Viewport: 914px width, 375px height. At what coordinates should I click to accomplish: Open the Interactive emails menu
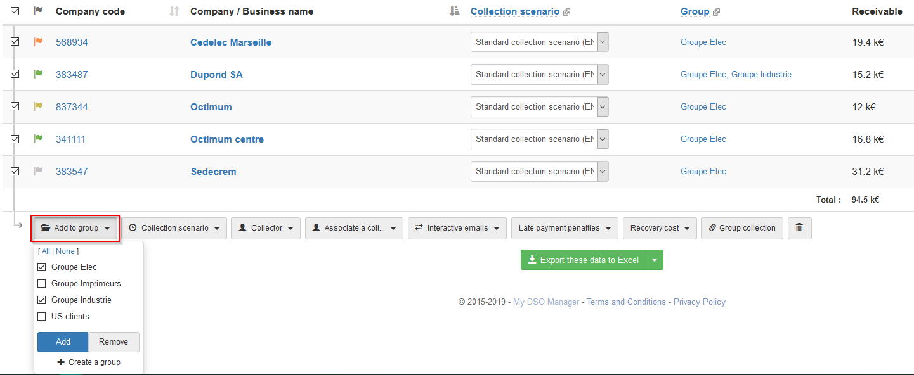point(457,228)
